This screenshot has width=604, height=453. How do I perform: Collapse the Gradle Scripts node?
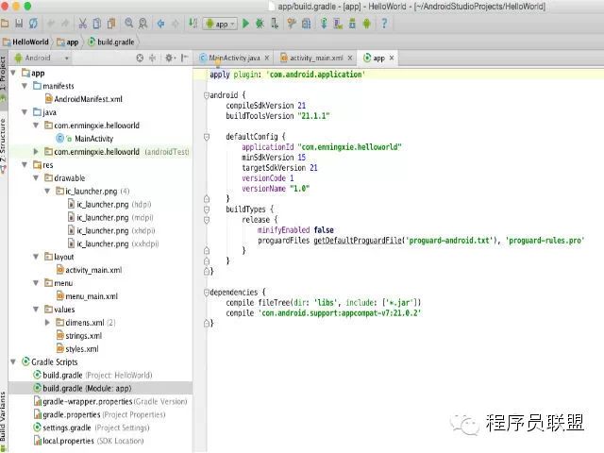[x=13, y=362]
